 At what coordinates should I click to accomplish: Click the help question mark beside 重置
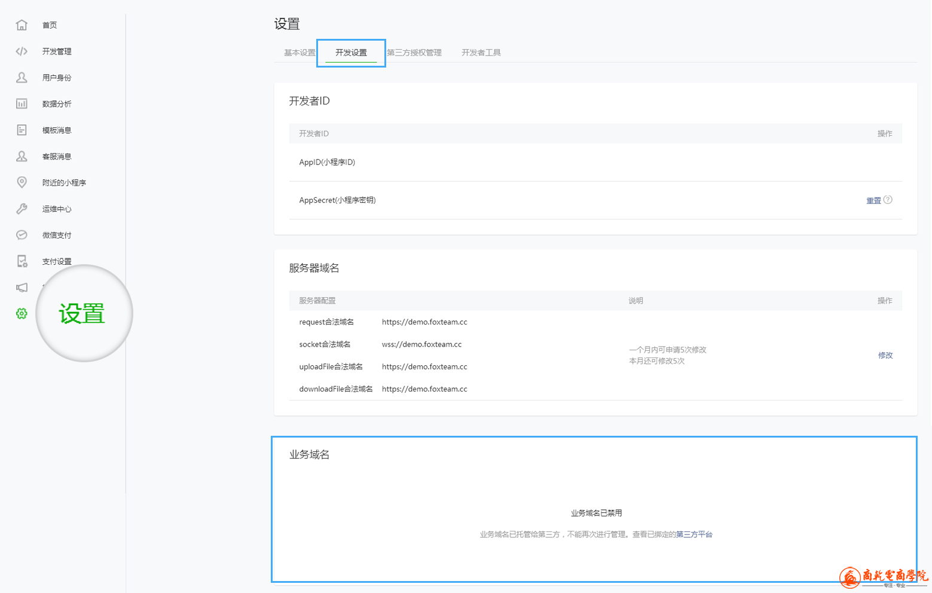(x=888, y=200)
